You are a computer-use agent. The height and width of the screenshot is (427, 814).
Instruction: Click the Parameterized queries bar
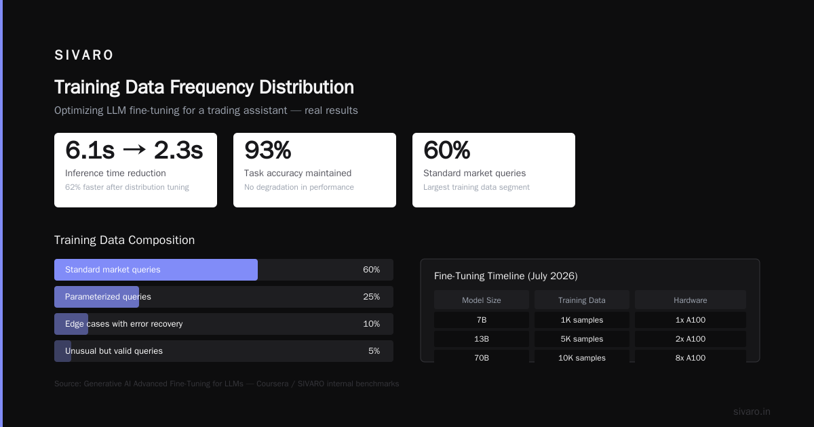[224, 297]
